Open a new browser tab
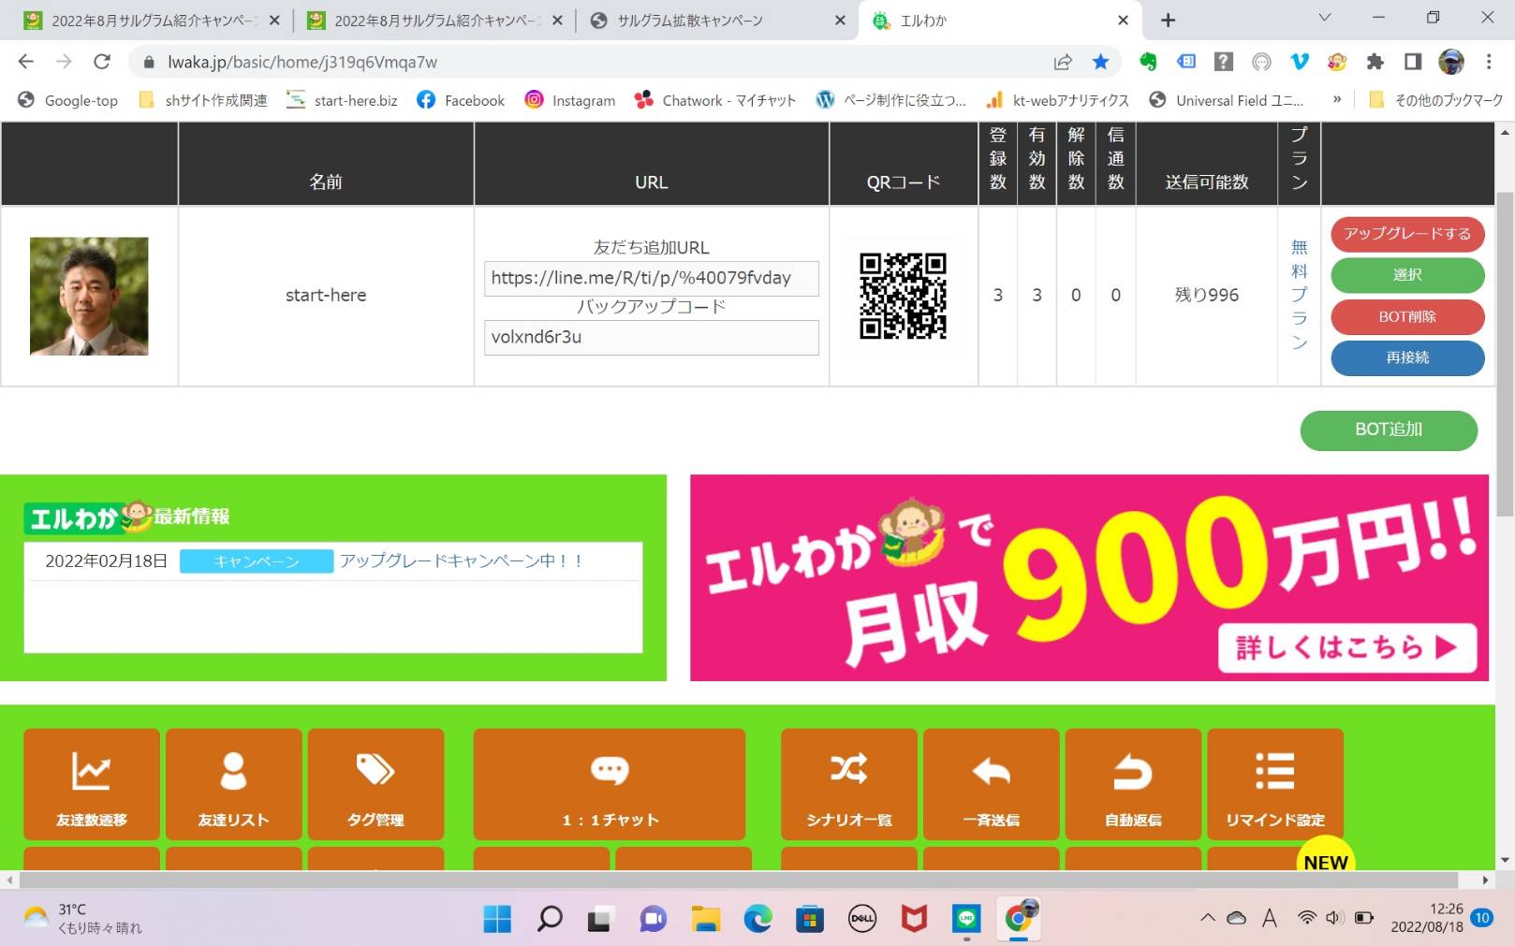Image resolution: width=1515 pixels, height=946 pixels. pyautogui.click(x=1168, y=21)
